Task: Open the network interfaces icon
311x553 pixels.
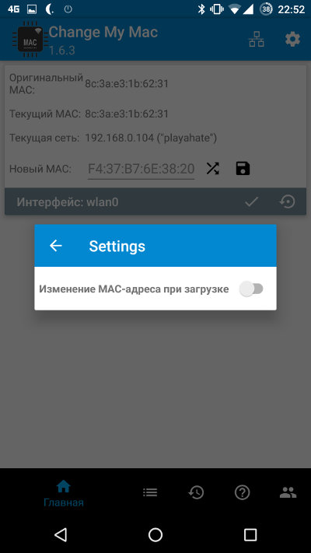Action: [257, 39]
